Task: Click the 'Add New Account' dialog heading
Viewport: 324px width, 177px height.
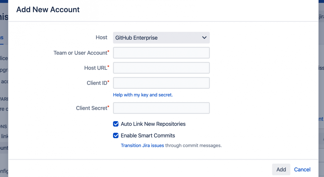Action: click(x=48, y=9)
